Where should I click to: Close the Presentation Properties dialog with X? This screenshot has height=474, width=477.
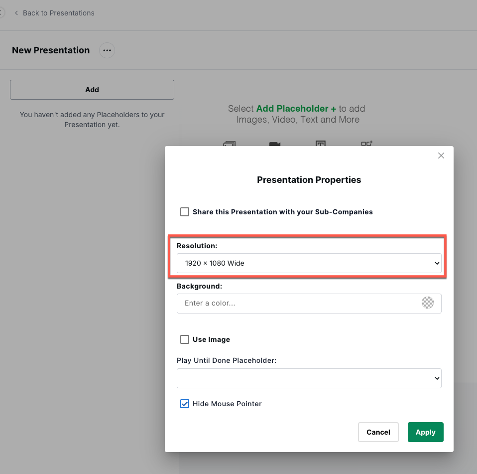click(441, 156)
